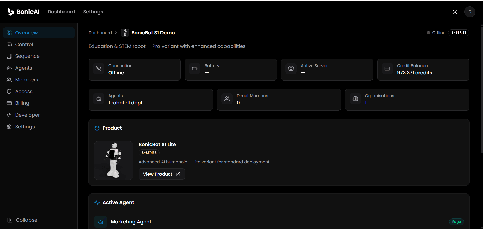Image resolution: width=483 pixels, height=229 pixels.
Task: Open the Settings top navigation item
Action: [x=93, y=12]
